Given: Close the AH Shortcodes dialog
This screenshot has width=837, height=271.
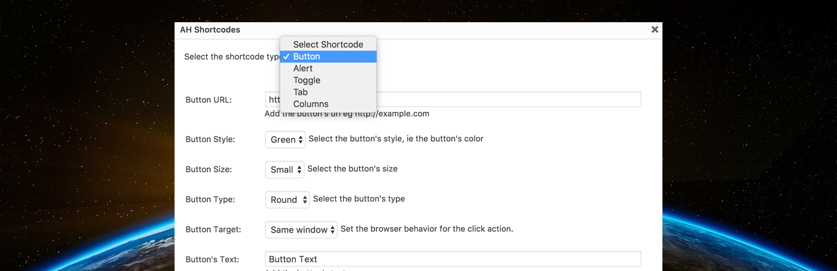Looking at the screenshot, I should [x=655, y=30].
